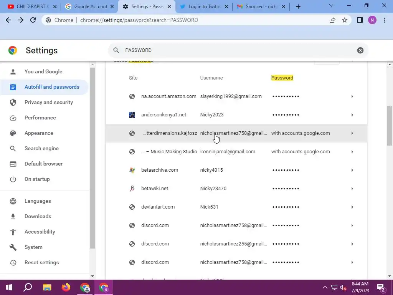Reload the current page
The image size is (393, 295).
click(x=33, y=20)
